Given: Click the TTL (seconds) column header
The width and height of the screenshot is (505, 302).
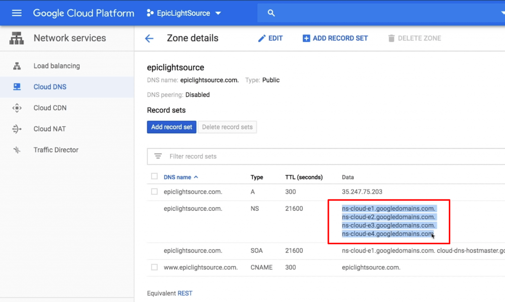Looking at the screenshot, I should (304, 177).
